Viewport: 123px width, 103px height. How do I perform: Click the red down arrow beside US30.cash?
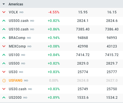4,89
